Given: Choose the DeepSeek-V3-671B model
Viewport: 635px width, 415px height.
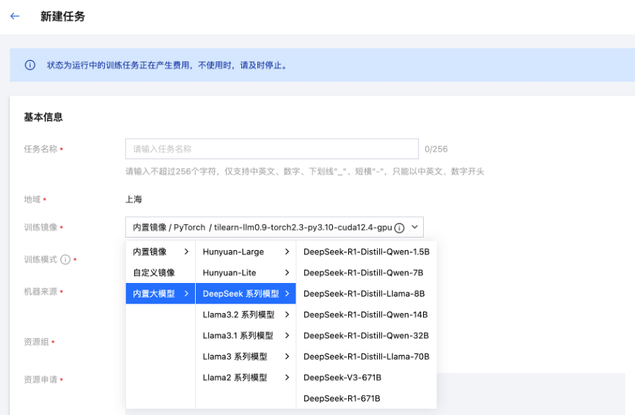Looking at the screenshot, I should 342,378.
